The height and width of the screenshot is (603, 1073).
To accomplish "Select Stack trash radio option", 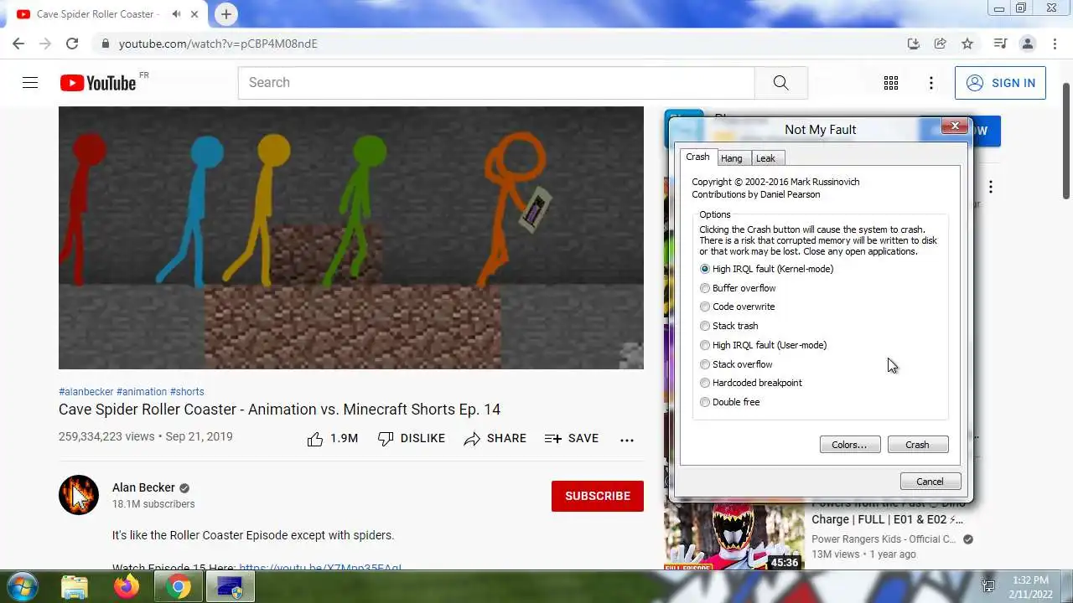I will (729, 326).
